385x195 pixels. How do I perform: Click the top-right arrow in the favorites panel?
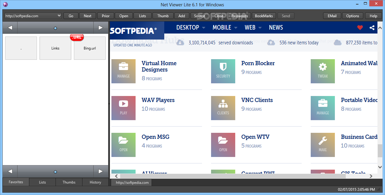tap(101, 28)
